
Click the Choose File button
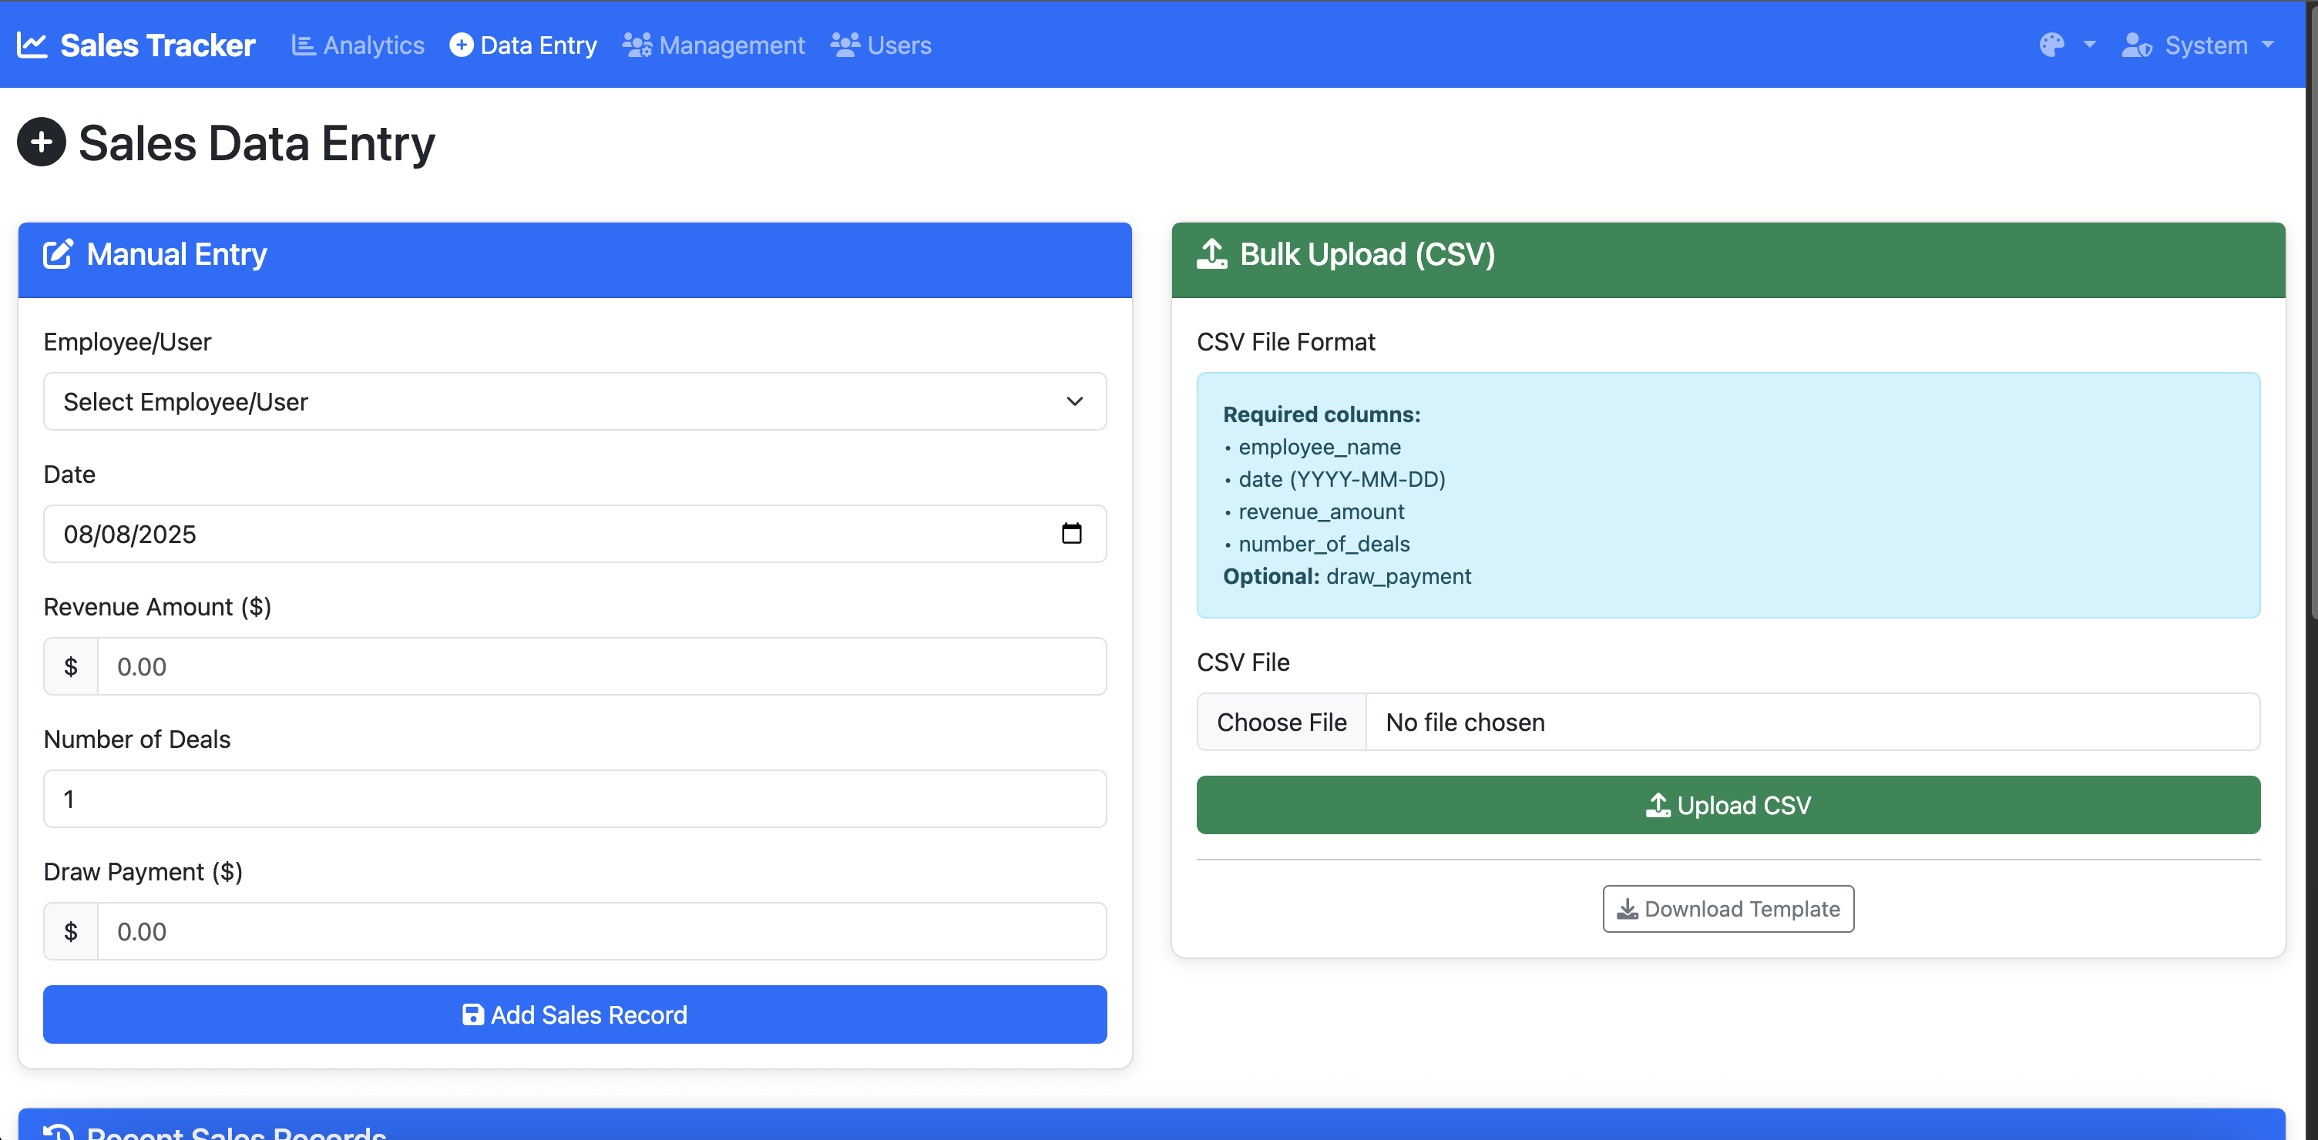(1282, 722)
